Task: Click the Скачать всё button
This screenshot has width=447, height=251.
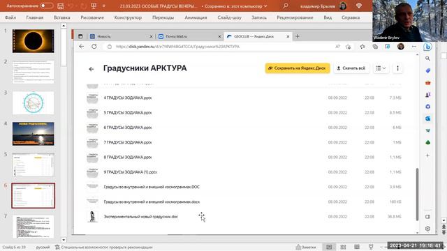Action: [x=351, y=68]
